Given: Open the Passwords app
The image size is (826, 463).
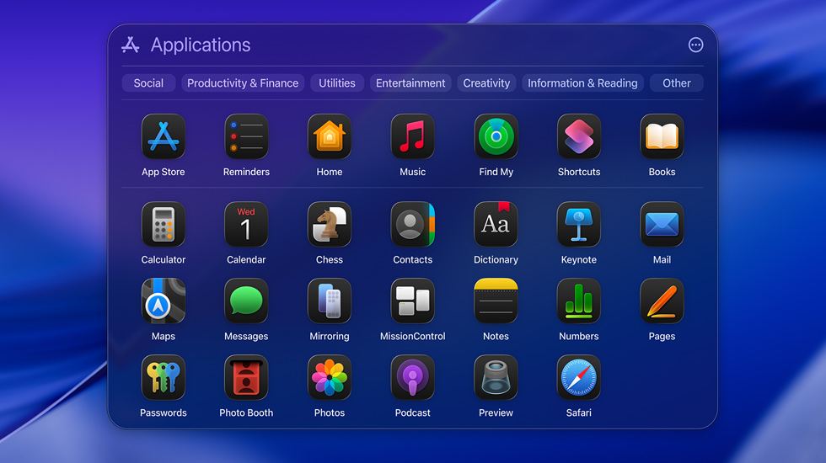Looking at the screenshot, I should (164, 378).
